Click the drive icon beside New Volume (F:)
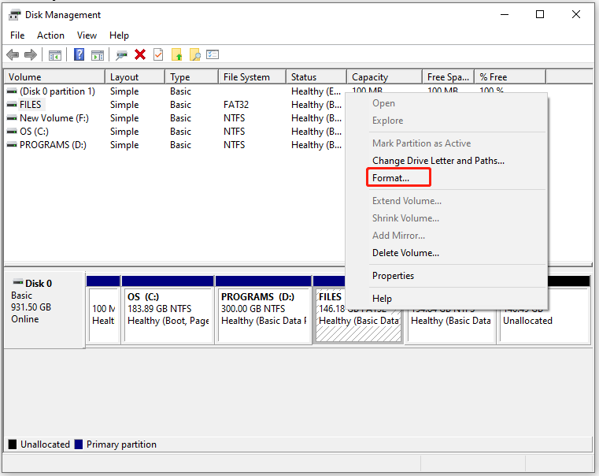Screen dimensions: 599x476 click(x=12, y=118)
